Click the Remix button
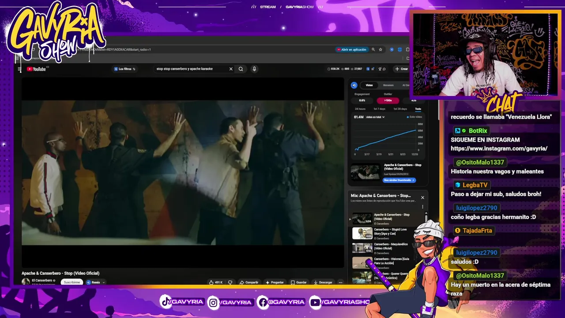 [94, 282]
